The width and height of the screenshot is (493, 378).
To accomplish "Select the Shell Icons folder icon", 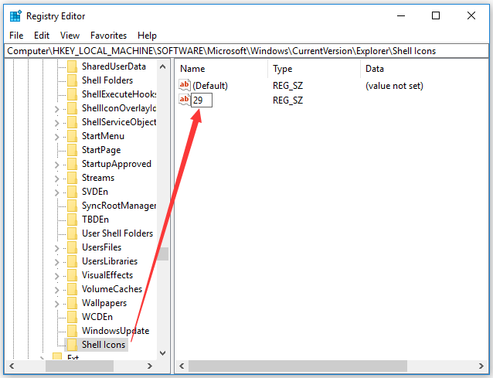I will [73, 345].
